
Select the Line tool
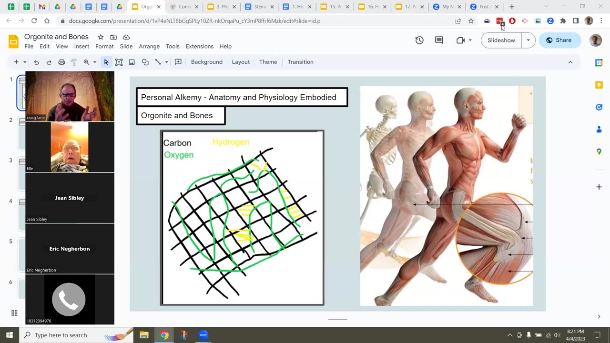[x=158, y=62]
